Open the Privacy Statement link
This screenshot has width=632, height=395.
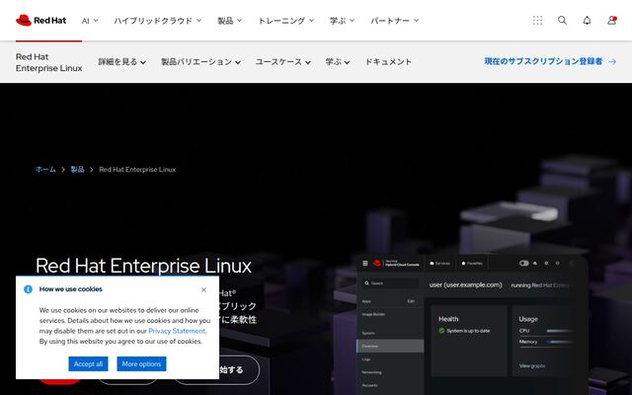click(177, 331)
